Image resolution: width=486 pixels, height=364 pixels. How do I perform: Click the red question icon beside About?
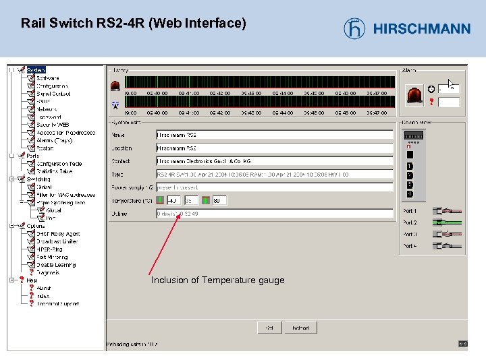point(31,288)
